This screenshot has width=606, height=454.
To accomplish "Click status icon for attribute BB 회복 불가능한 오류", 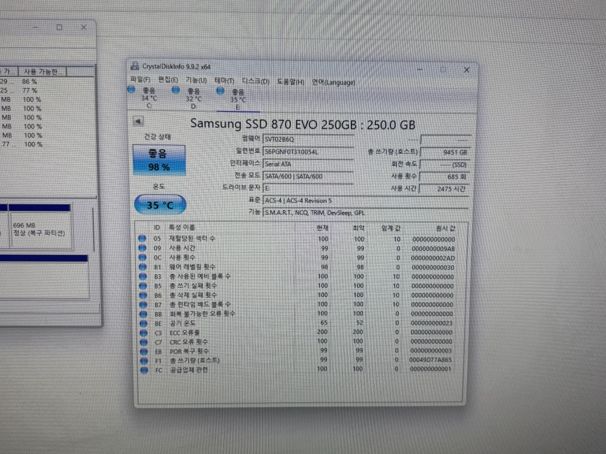I will (144, 314).
